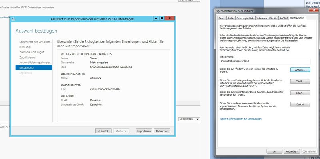Screen dimensions: 320x159
Task: Click the target name value ultrabook
Action: pyautogui.click(x=96, y=78)
